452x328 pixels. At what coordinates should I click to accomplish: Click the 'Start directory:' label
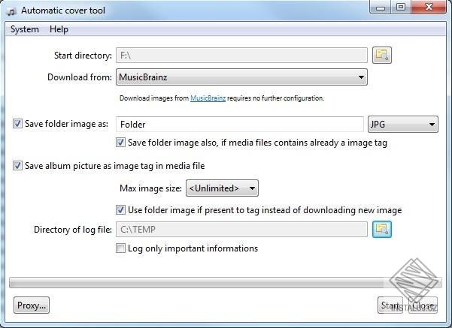coord(83,56)
